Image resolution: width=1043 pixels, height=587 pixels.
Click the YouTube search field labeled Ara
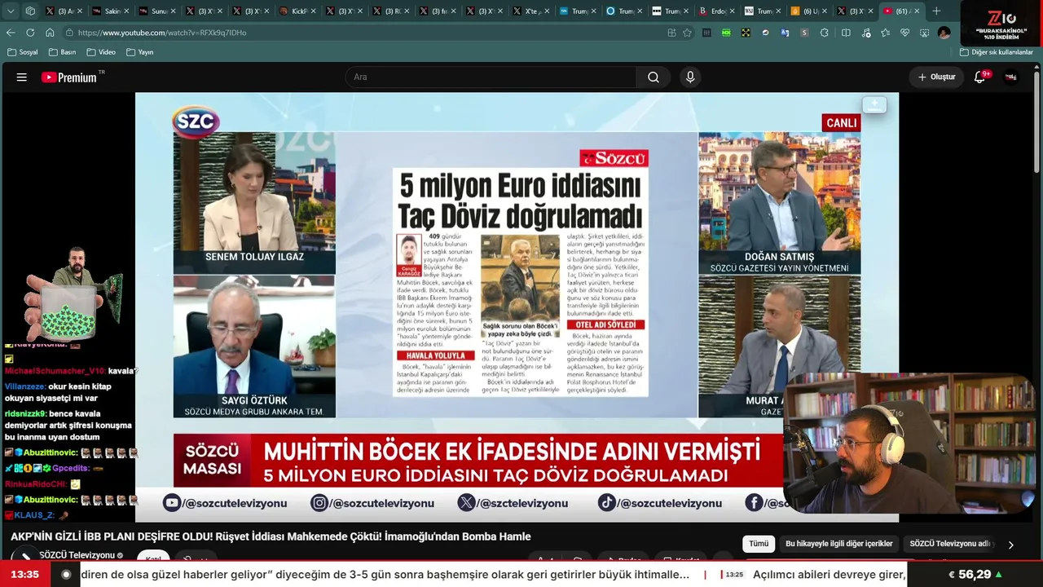491,77
